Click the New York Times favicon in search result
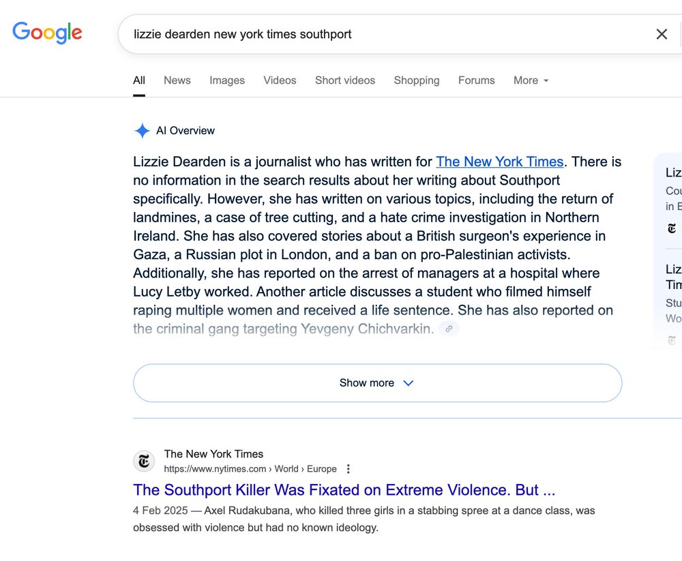 coord(144,461)
